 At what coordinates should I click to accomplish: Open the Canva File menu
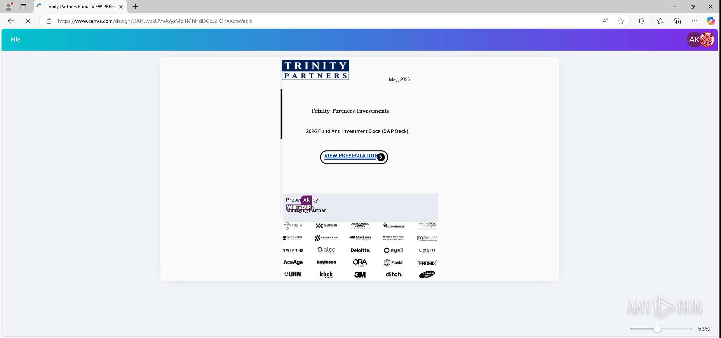[x=16, y=40]
